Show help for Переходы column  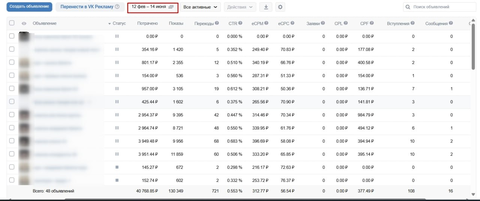coord(217,23)
